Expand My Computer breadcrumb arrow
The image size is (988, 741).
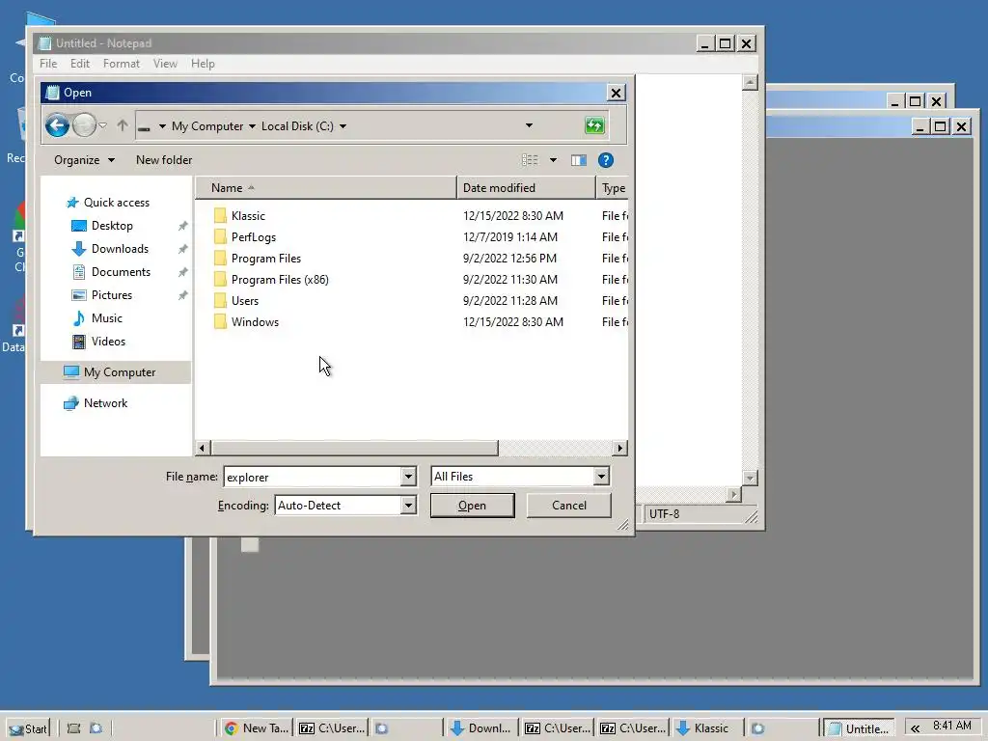(x=252, y=126)
